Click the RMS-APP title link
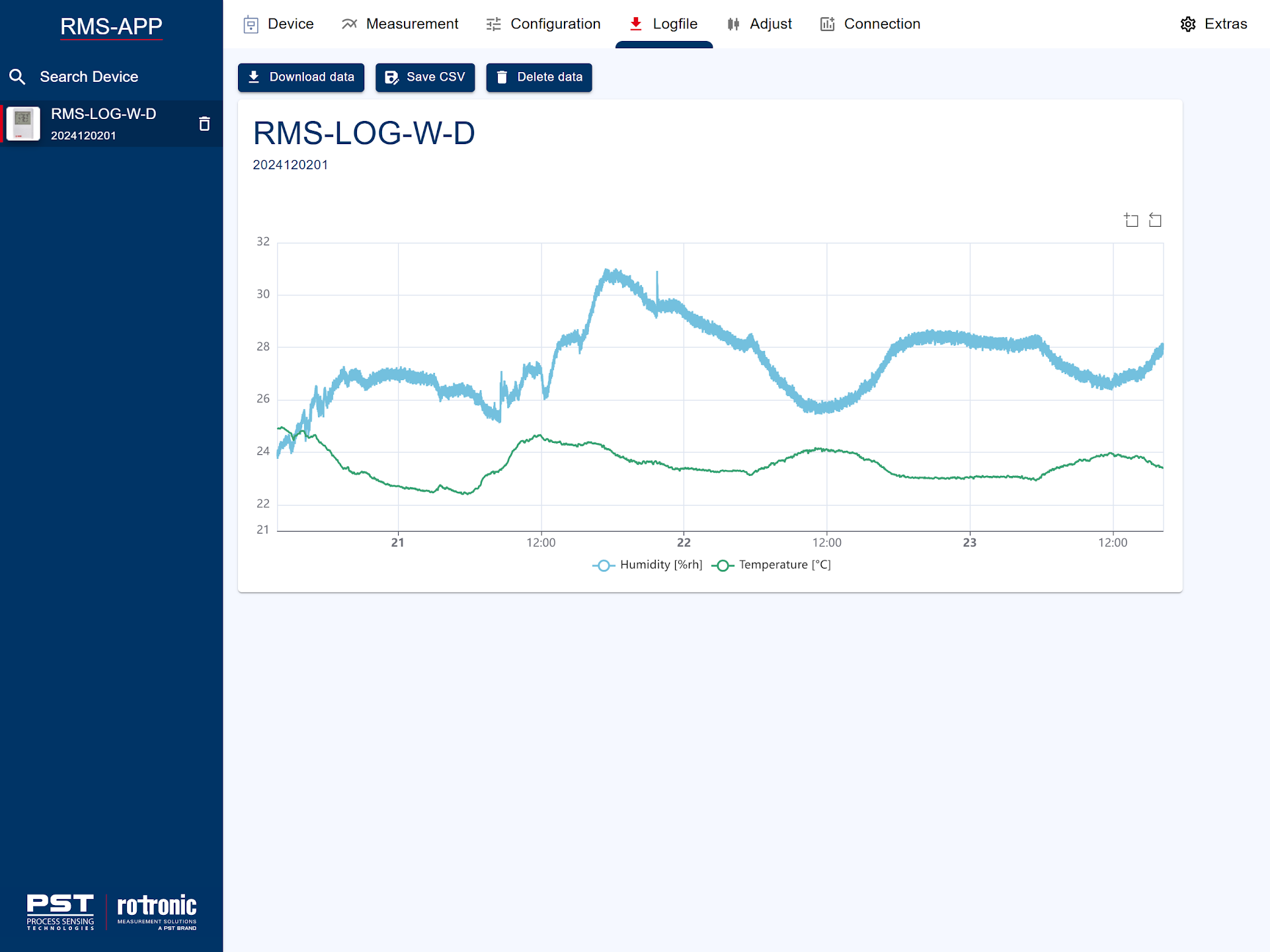 111,26
